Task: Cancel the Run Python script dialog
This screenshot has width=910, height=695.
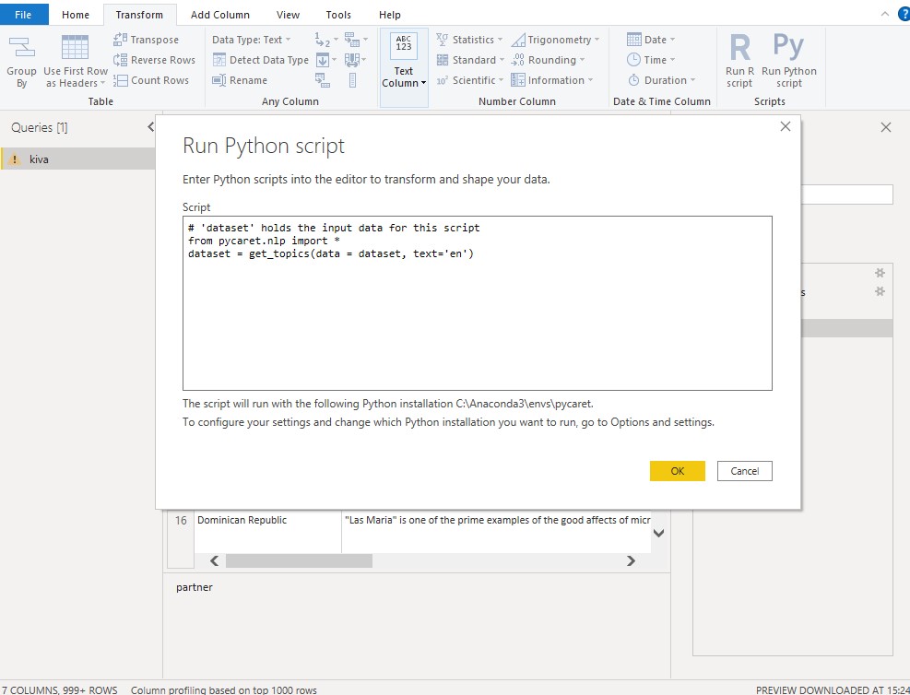Action: click(x=745, y=471)
